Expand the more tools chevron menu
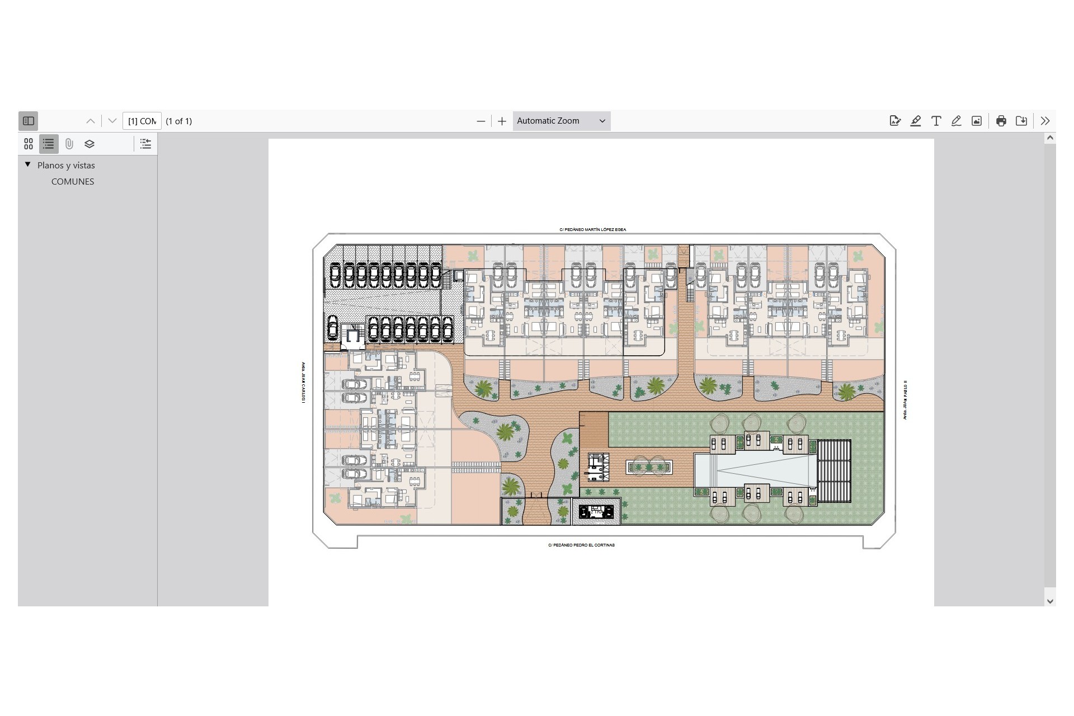This screenshot has height=716, width=1074. [x=1045, y=121]
